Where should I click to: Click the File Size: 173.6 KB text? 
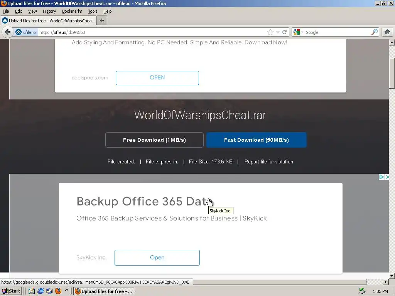pyautogui.click(x=211, y=161)
